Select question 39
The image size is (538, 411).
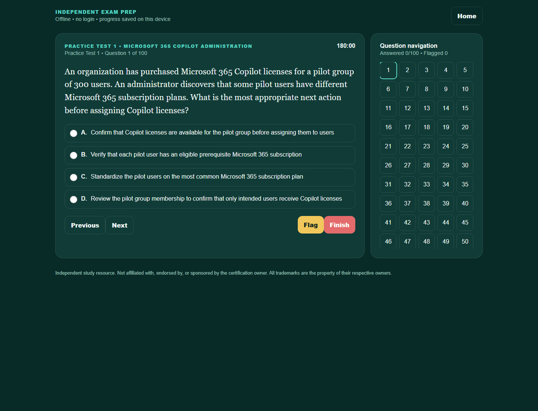tap(446, 203)
